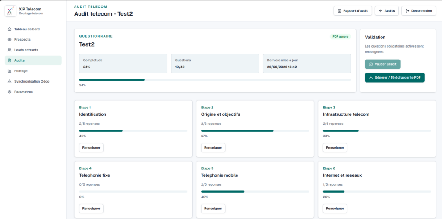The width and height of the screenshot is (442, 219).
Task: Select the Audits sidebar entry
Action: [33, 60]
